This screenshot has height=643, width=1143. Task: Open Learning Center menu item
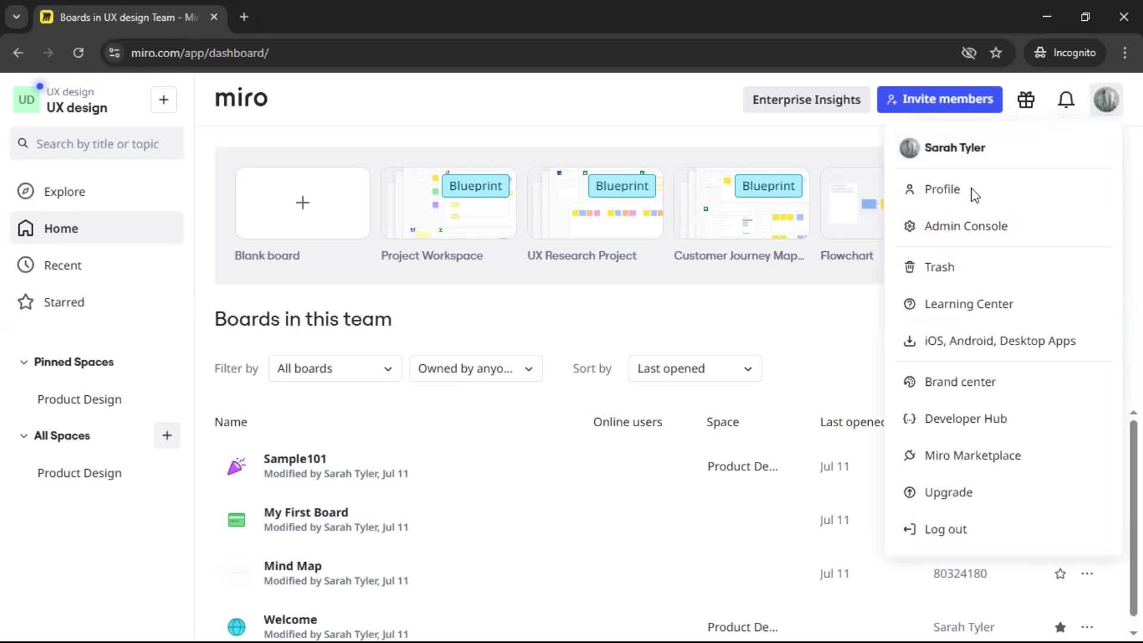pyautogui.click(x=1003, y=304)
